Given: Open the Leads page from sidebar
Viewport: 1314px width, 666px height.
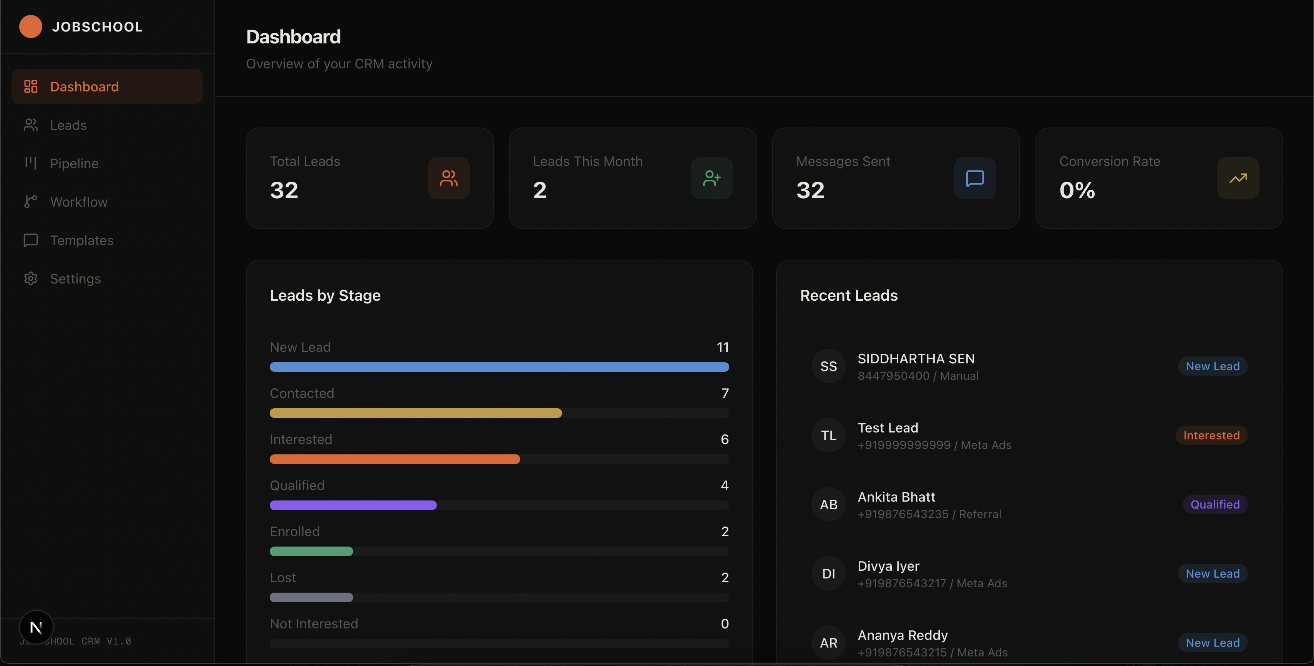Looking at the screenshot, I should tap(68, 125).
